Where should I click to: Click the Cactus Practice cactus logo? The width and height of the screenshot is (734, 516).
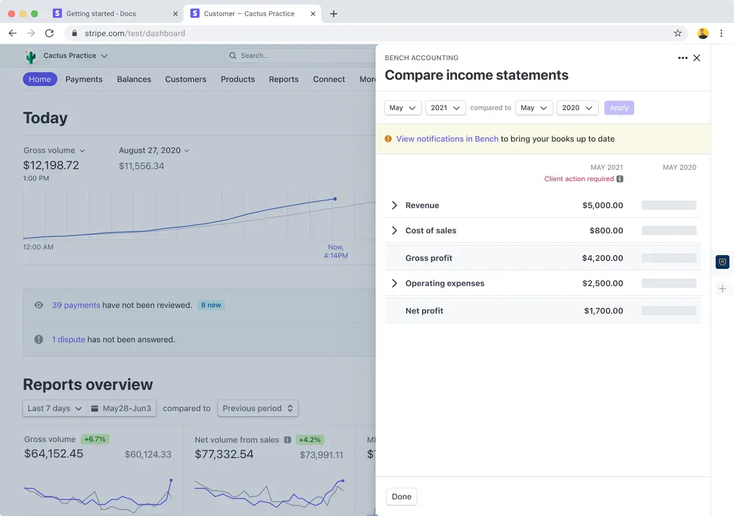click(x=30, y=56)
